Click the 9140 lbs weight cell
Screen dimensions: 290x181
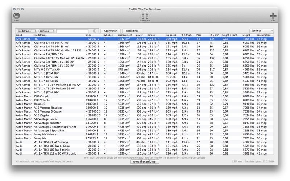click(x=248, y=104)
